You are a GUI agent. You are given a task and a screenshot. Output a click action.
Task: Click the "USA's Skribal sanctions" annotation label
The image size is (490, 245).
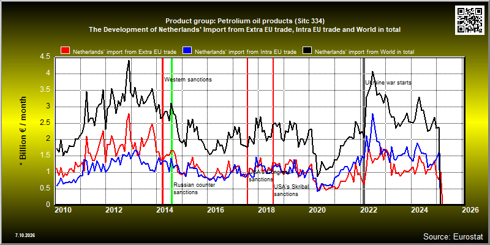coord(292,190)
